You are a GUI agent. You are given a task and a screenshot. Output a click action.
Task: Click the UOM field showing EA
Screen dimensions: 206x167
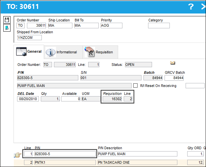click(x=91, y=99)
